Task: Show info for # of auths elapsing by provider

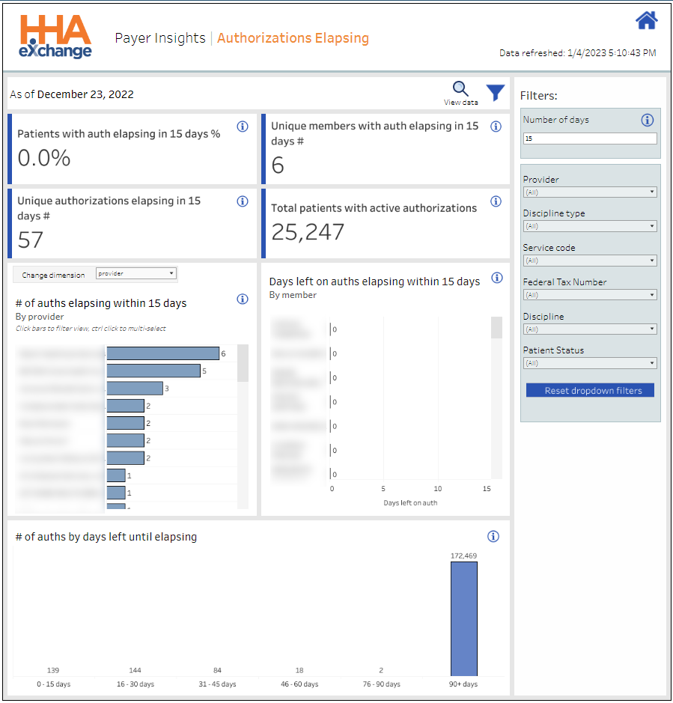Action: (243, 299)
